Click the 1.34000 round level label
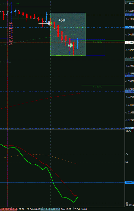Viewport: 134px width, 211px height. [x=98, y=42]
